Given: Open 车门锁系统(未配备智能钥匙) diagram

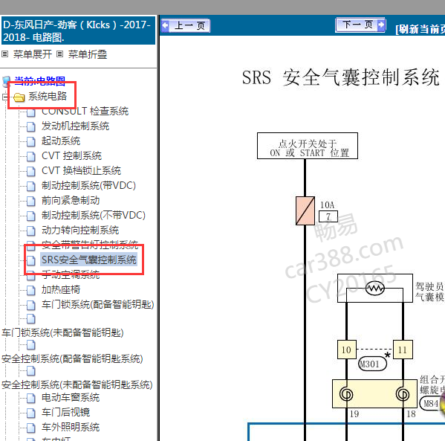Looking at the screenshot, I should click(62, 332).
